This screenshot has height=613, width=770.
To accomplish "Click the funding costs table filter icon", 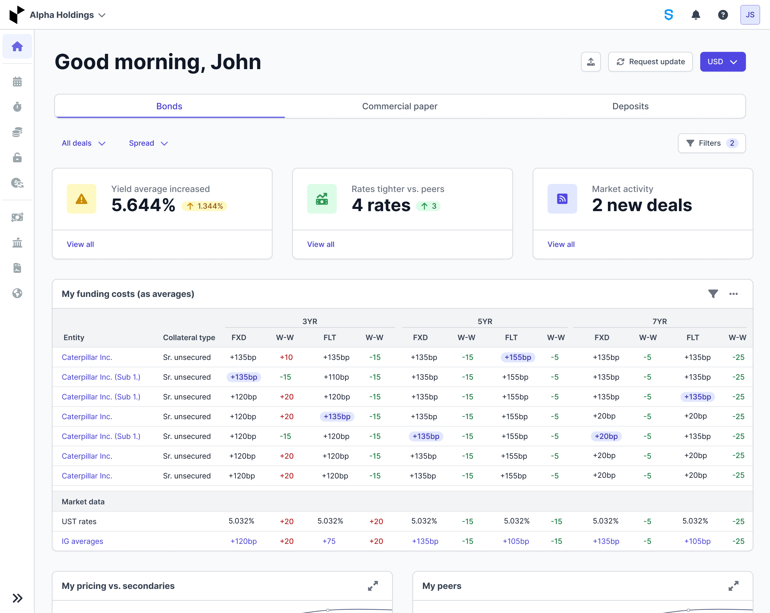I will [x=713, y=294].
